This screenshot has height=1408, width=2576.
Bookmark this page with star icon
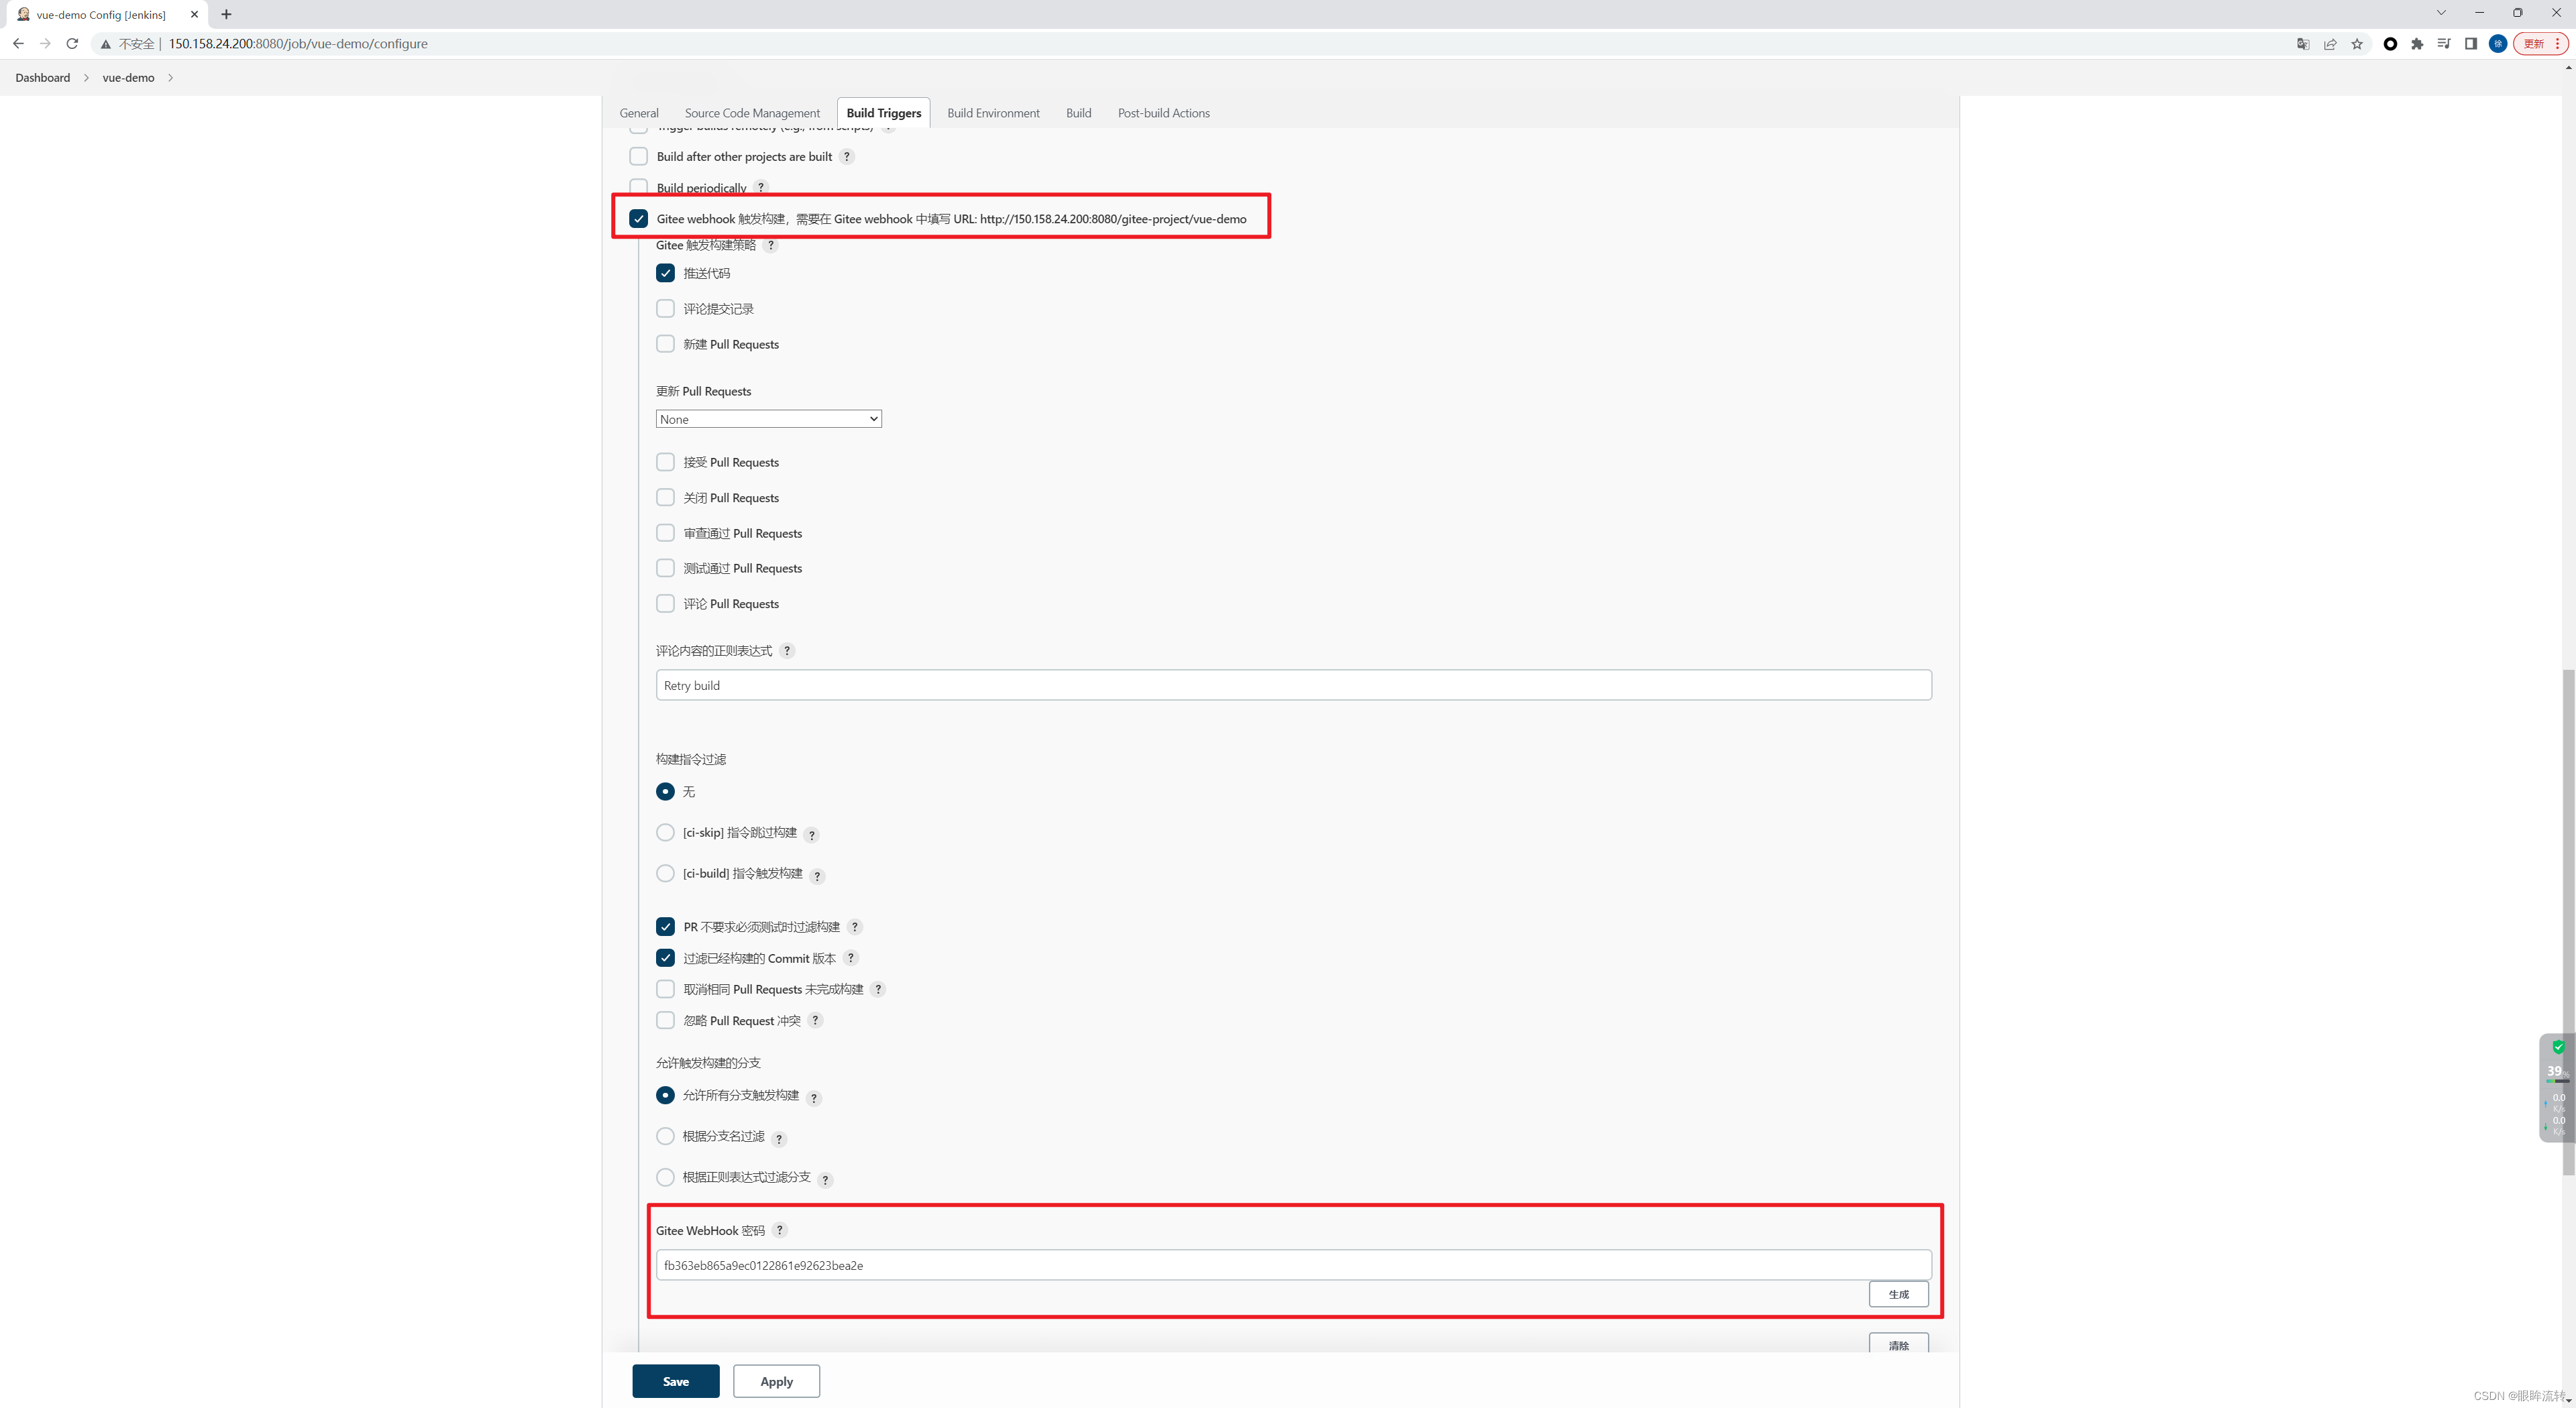(2357, 44)
